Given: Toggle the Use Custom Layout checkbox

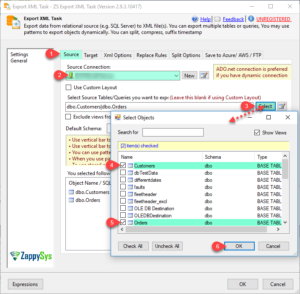Looking at the screenshot, I should coord(68,88).
